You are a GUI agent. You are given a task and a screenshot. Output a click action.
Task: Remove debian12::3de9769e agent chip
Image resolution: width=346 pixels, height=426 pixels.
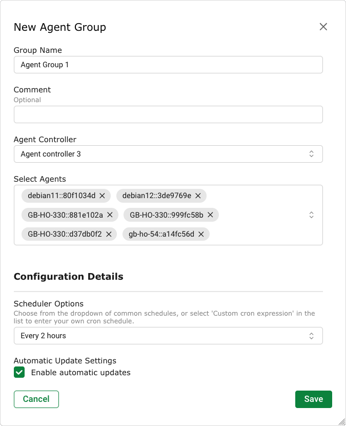(x=198, y=196)
